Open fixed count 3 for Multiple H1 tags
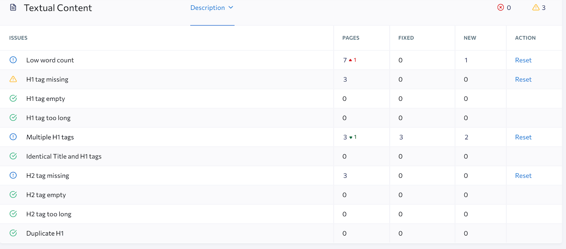Viewport: 566px width, 249px height. coord(401,137)
